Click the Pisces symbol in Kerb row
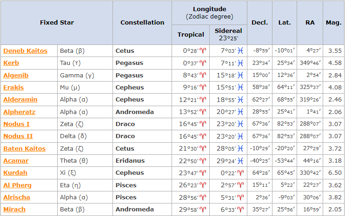The height and width of the screenshot is (216, 345). pyautogui.click(x=240, y=63)
